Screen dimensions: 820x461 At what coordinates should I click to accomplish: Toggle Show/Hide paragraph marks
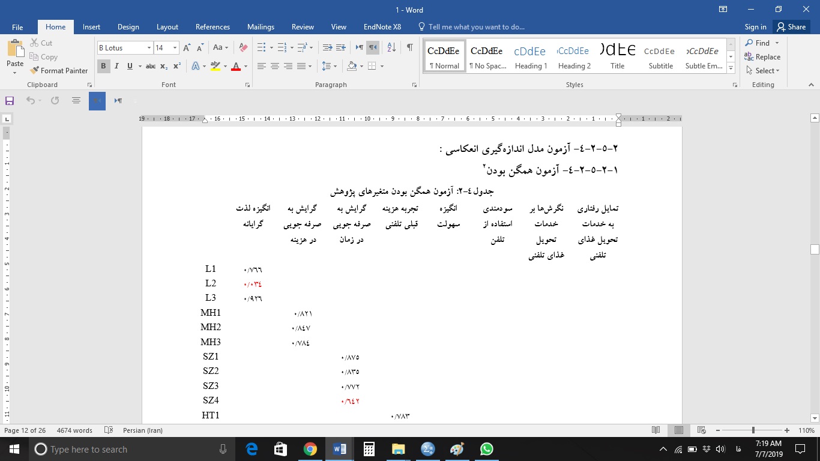point(410,46)
